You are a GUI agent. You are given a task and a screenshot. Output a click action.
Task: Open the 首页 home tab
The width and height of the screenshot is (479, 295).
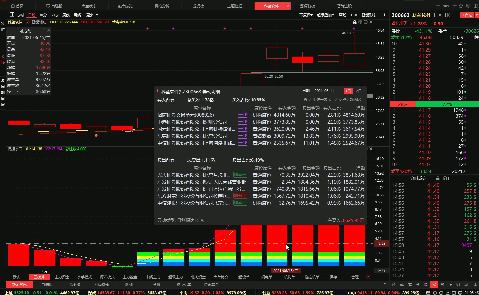[17, 6]
